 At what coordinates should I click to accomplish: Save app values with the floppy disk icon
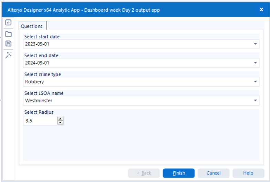point(8,44)
